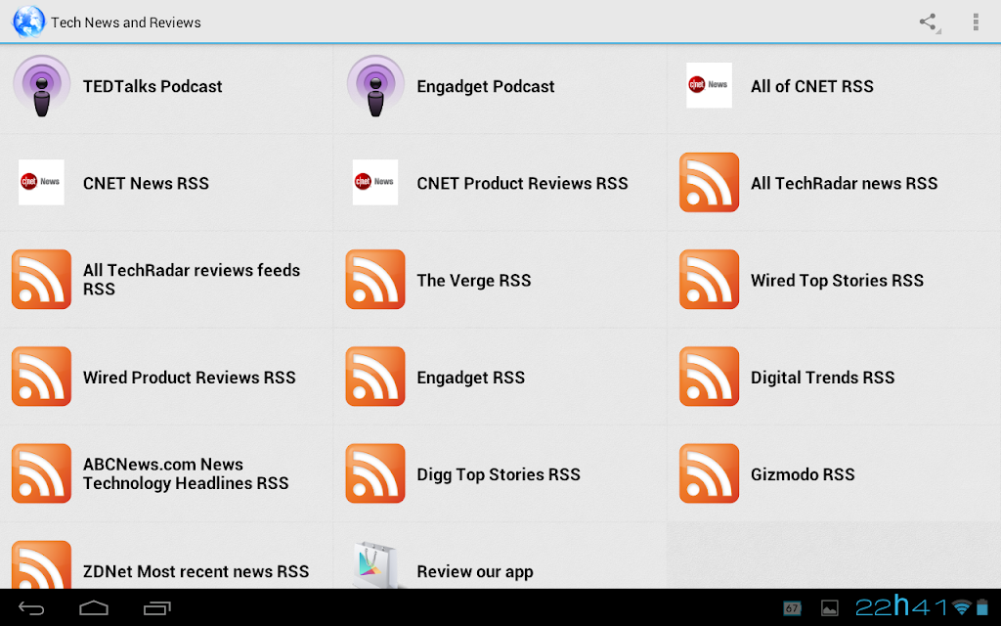Tap the Android Home navigation button
The height and width of the screenshot is (626, 1001).
coord(94,608)
